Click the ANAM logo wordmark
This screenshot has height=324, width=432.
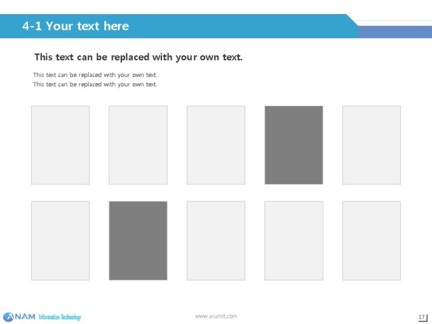coord(25,316)
